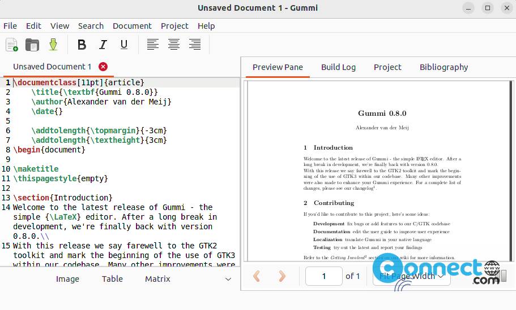Click the \documentclass line in editor
This screenshot has height=310, width=516.
(79, 82)
